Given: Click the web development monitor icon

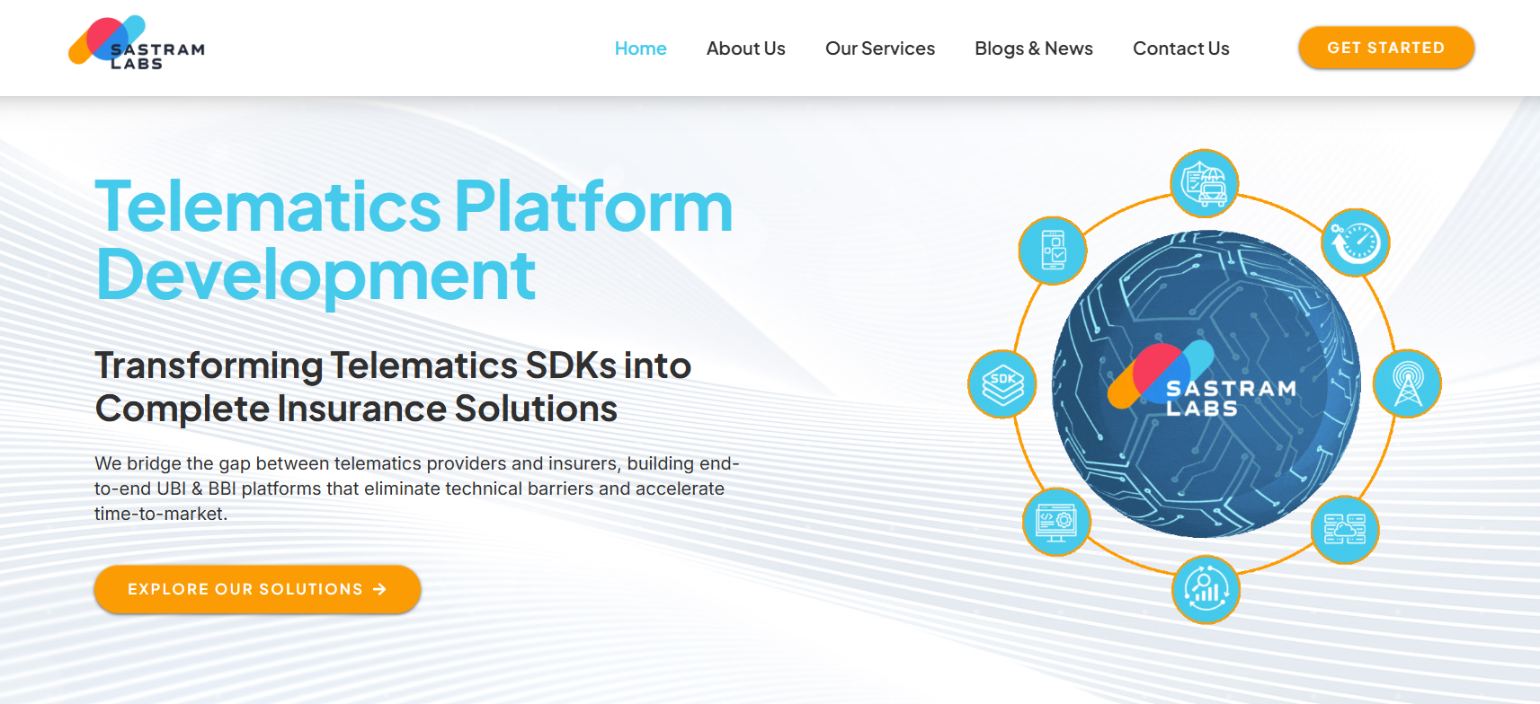Looking at the screenshot, I should coord(1056,522).
